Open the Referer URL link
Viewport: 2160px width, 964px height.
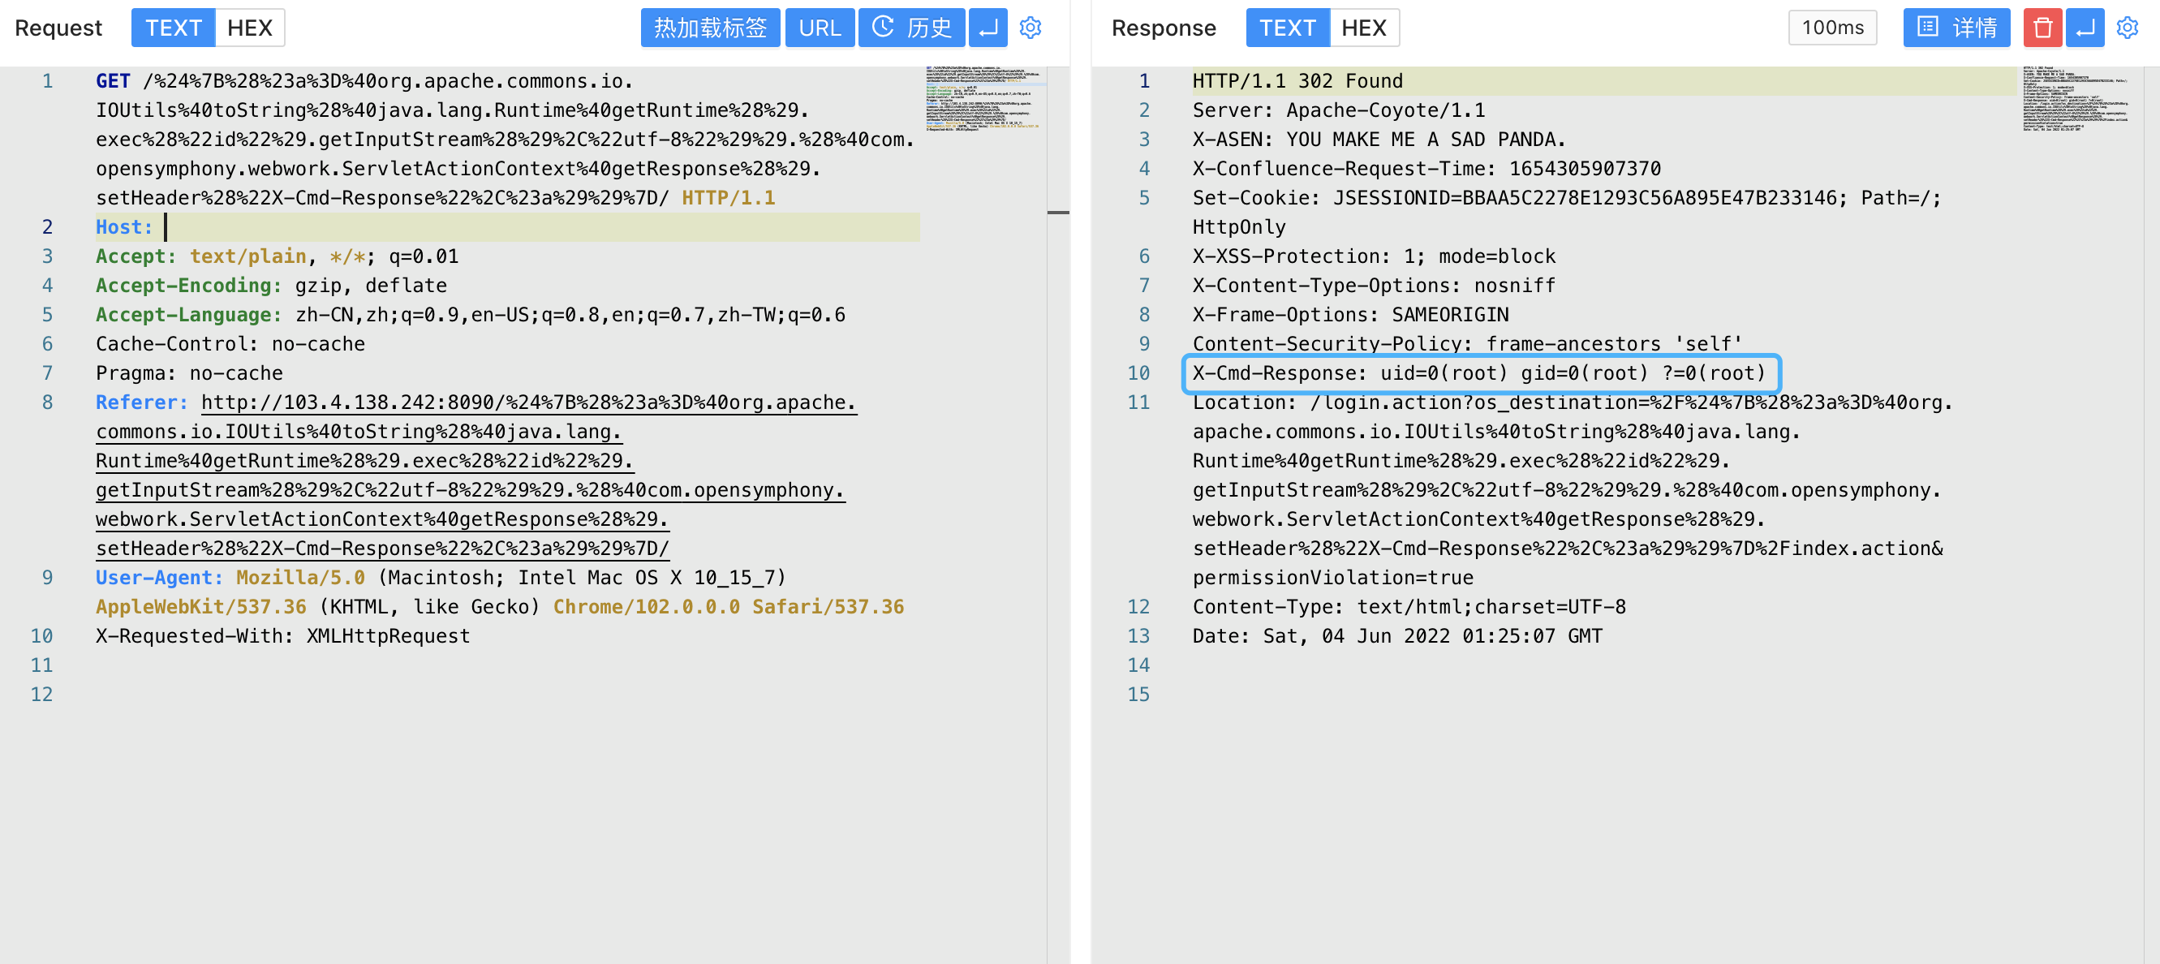tap(528, 402)
